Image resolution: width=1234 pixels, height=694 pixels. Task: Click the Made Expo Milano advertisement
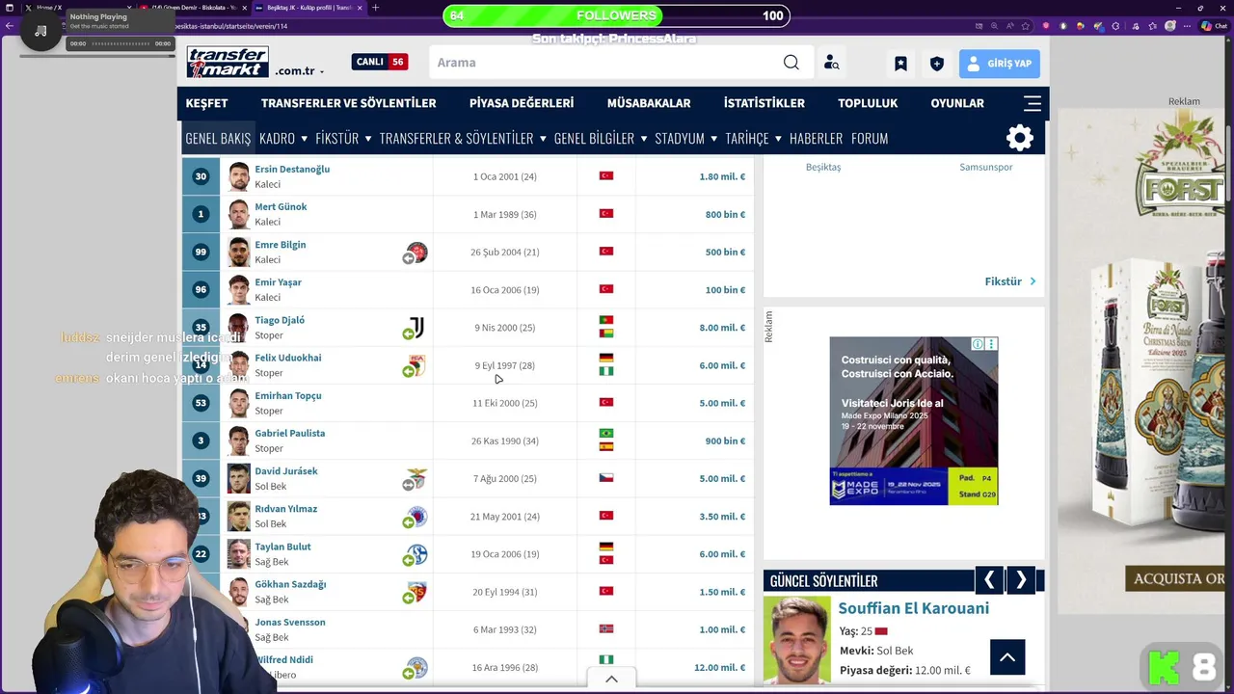pos(914,420)
